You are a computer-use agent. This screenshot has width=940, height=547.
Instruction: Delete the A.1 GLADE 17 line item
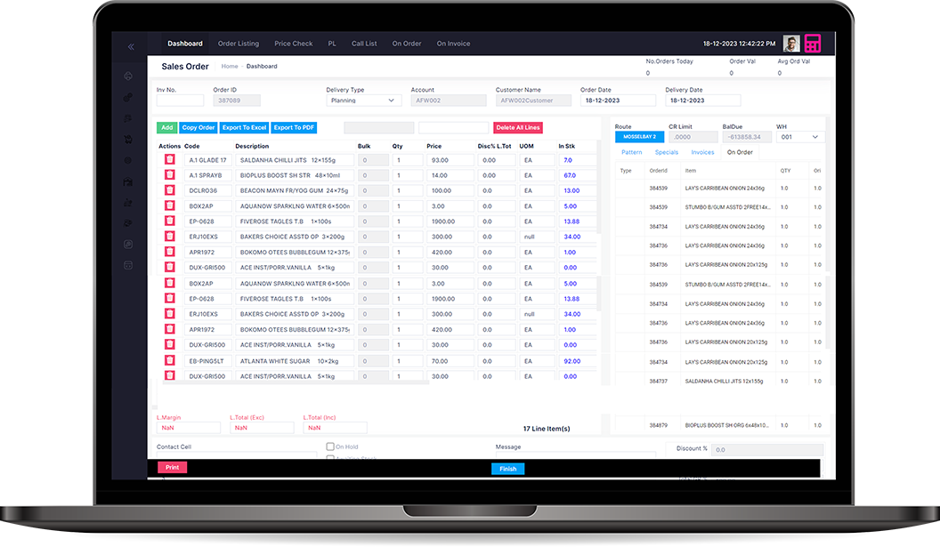pos(169,160)
